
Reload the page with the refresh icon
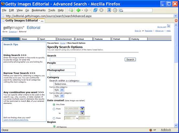pos(95,10)
